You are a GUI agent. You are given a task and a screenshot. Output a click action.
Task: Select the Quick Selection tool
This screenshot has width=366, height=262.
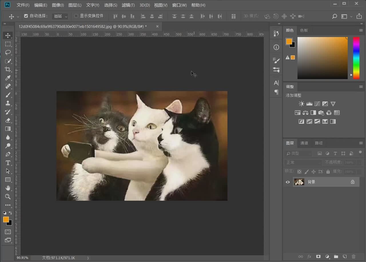pyautogui.click(x=8, y=61)
